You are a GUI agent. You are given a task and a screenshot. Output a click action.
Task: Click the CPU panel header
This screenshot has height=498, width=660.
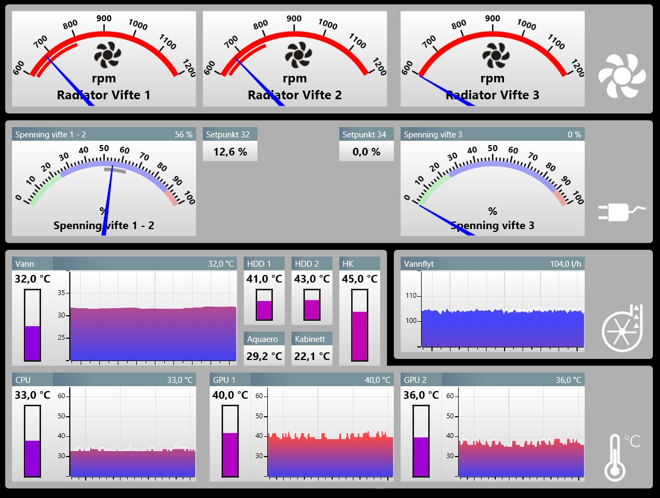104,380
